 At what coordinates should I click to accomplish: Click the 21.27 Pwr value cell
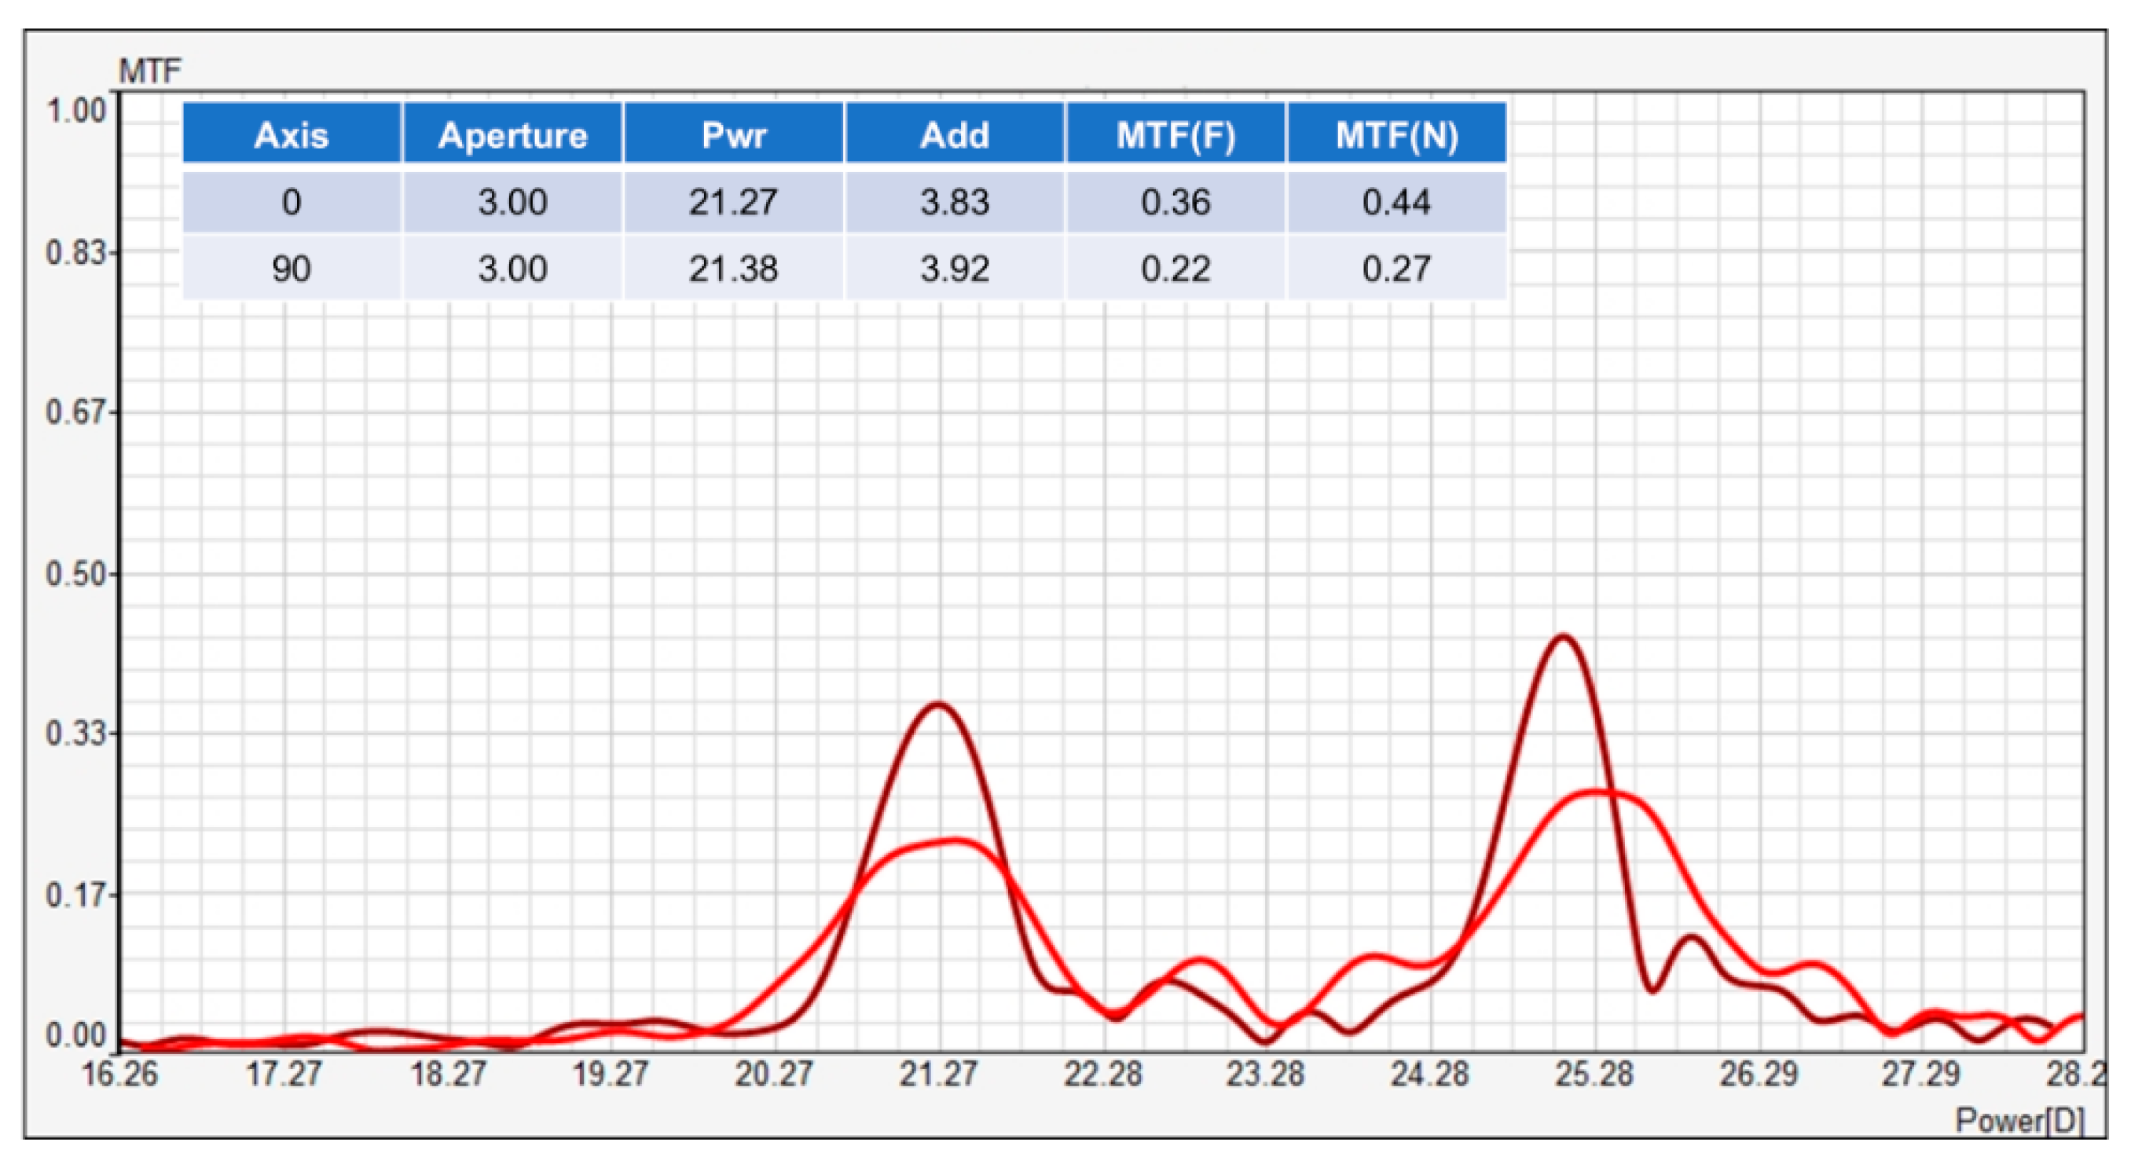[734, 202]
